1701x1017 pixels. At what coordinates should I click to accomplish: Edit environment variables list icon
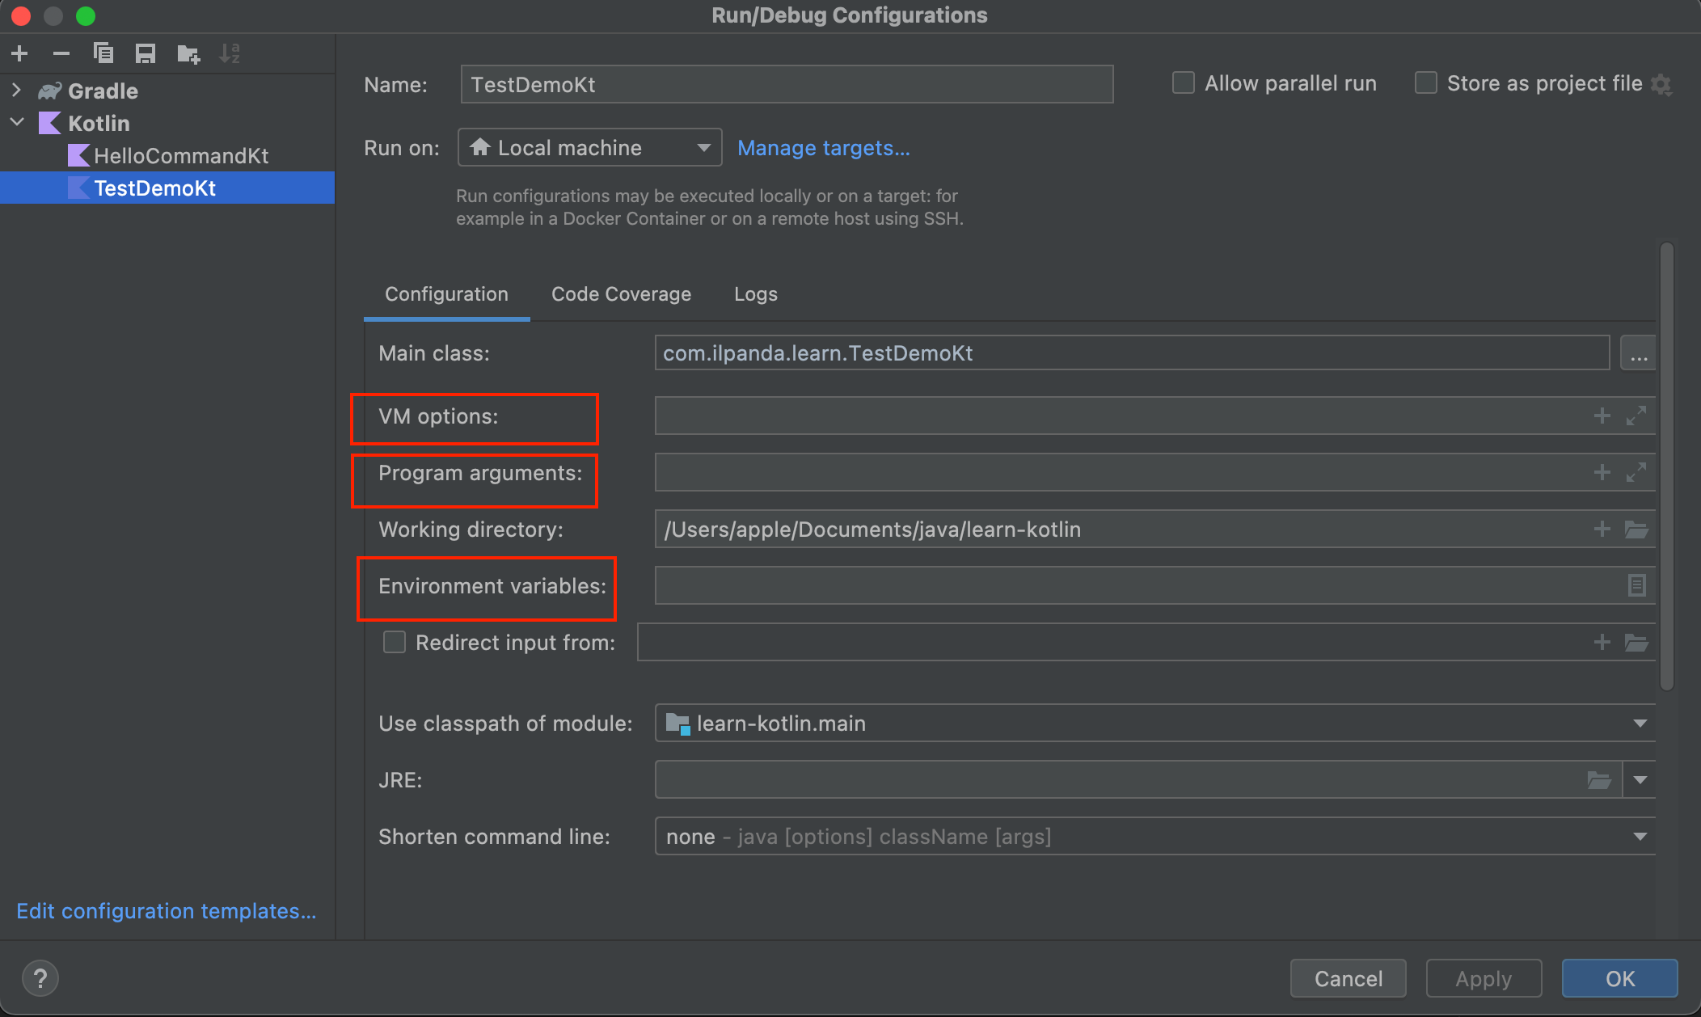click(1637, 585)
